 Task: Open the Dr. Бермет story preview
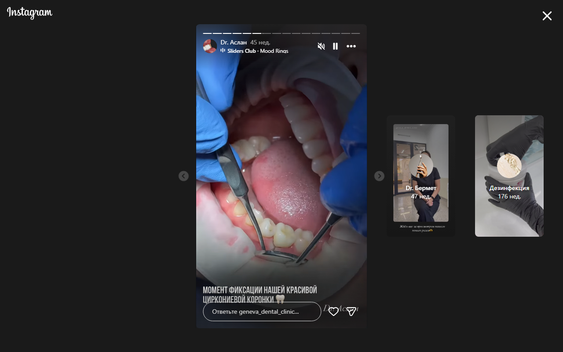click(x=421, y=176)
